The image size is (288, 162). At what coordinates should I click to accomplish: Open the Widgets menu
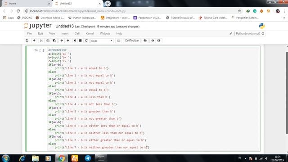click(x=105, y=34)
